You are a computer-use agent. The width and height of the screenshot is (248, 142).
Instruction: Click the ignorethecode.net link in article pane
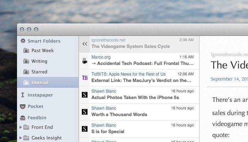coord(228,54)
